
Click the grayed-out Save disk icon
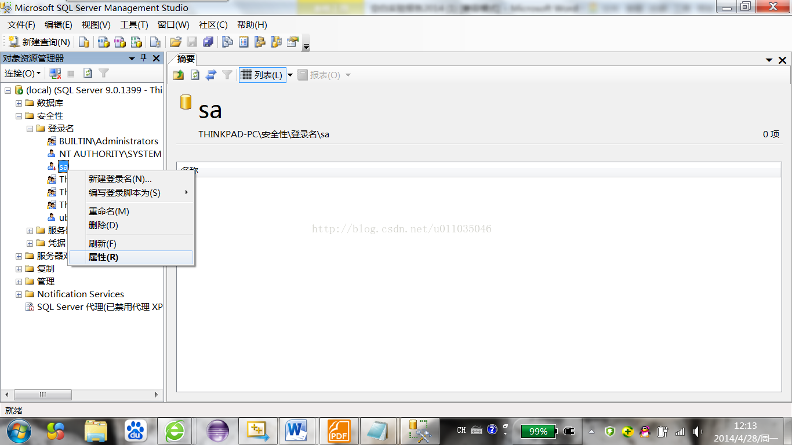(191, 42)
